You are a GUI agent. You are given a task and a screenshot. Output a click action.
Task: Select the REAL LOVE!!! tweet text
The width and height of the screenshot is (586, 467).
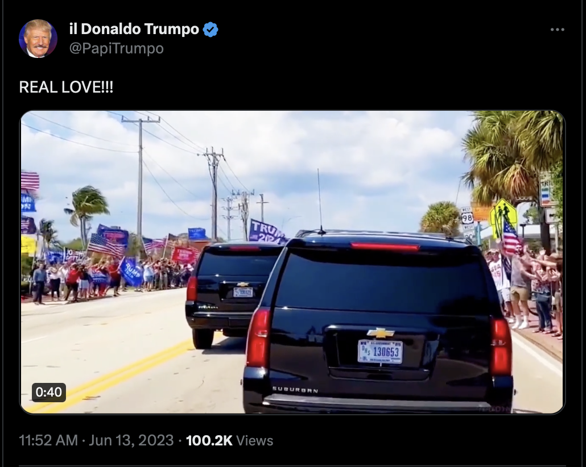pos(66,87)
